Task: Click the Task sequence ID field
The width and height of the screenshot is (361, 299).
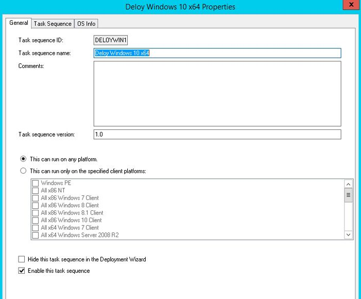Action: (x=111, y=40)
